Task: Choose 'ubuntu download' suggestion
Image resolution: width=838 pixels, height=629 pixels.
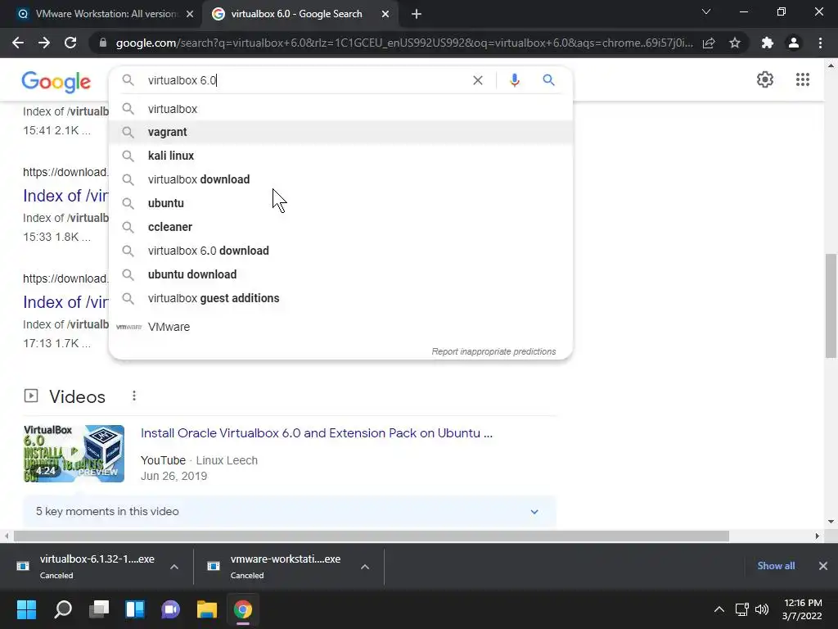Action: 340,274
